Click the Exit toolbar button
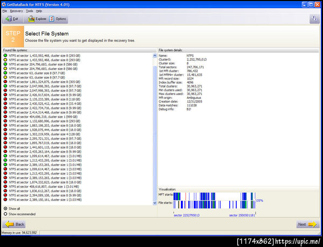 coord(12,19)
